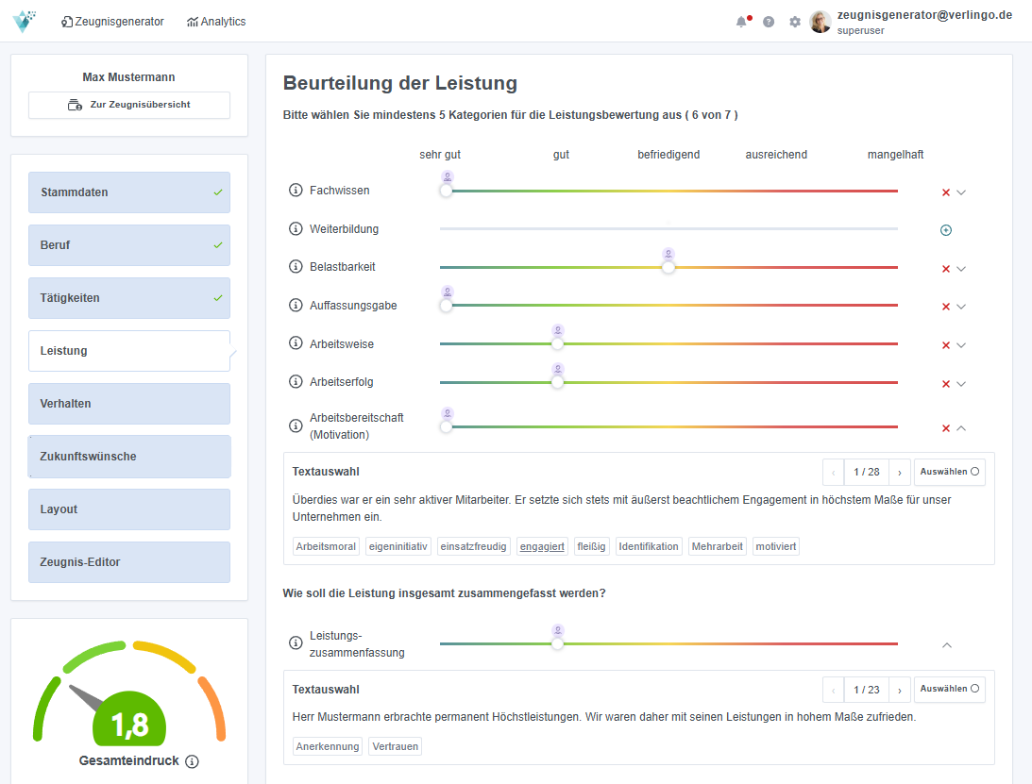Go to previous text of 1 / 23
Image resolution: width=1032 pixels, height=784 pixels.
[833, 690]
